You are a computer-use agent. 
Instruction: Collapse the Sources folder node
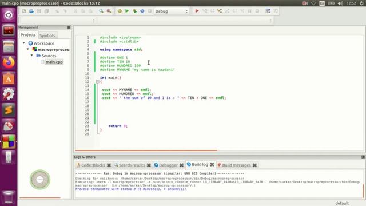(32, 56)
